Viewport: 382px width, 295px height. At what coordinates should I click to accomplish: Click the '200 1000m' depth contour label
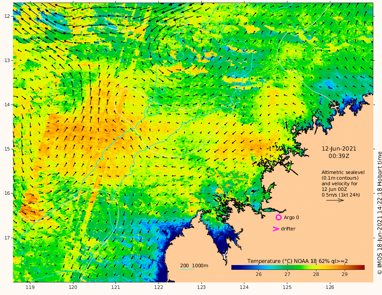coord(194,265)
